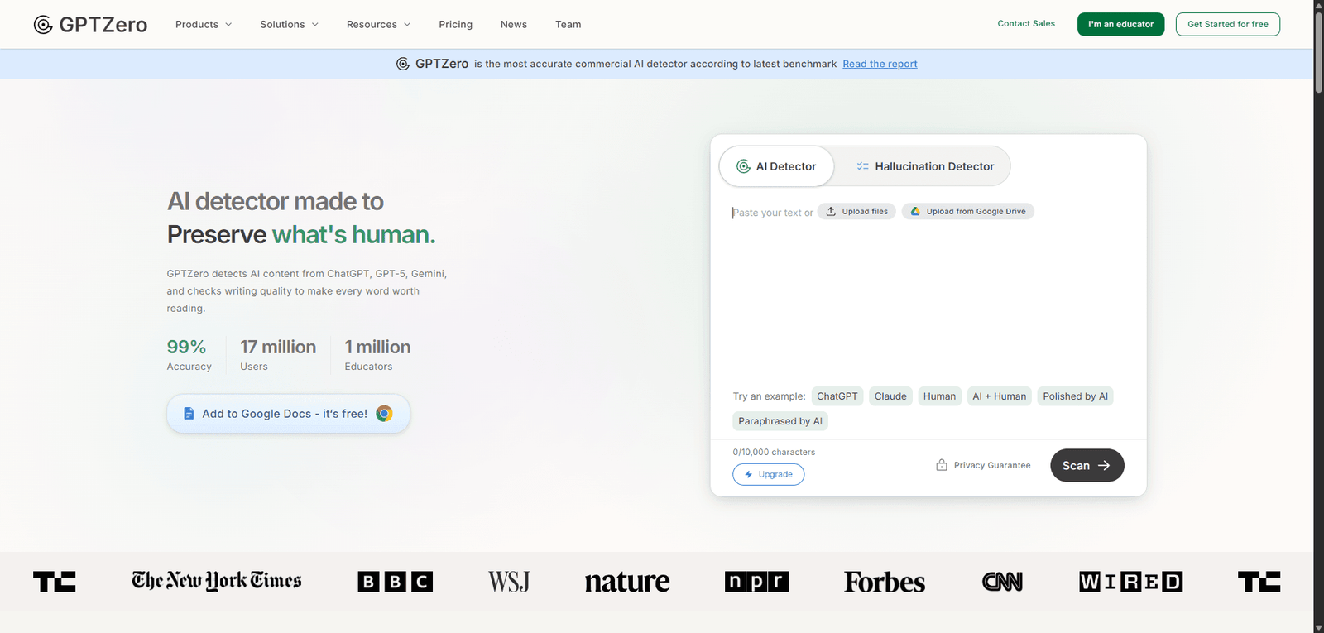Screen dimensions: 1324x633
Task: Choose the Paraphrased by AI example
Action: [x=780, y=421]
